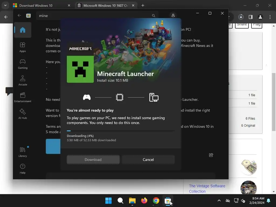276x207 pixels.
Task: Open Home in Microsoft Store sidebar
Action: pos(23,30)
